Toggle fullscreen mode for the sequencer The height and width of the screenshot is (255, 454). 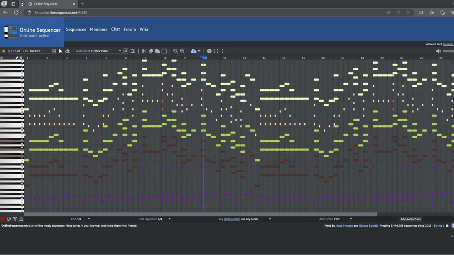click(216, 51)
